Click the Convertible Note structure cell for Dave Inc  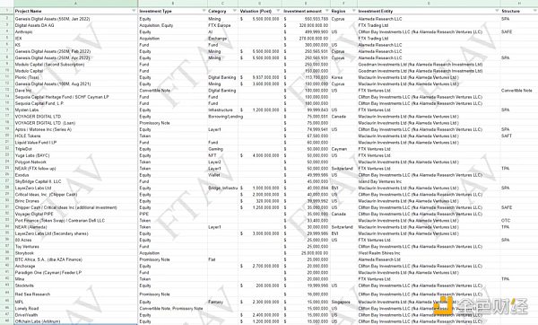[x=519, y=91]
